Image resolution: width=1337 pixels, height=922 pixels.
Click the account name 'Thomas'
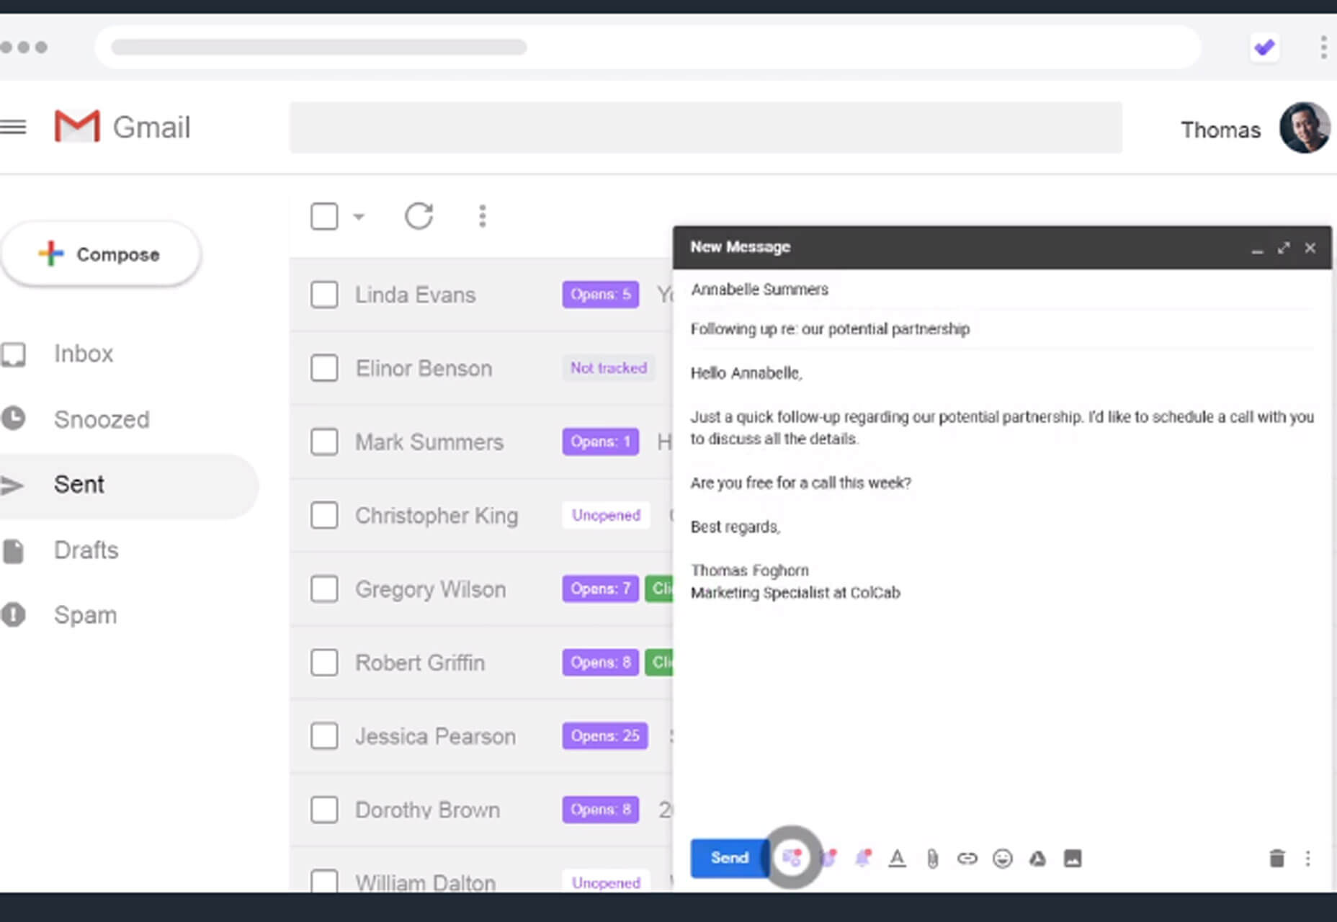(1220, 130)
